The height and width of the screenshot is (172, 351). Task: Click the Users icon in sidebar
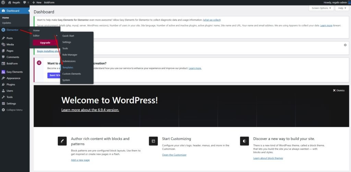(x=3, y=91)
